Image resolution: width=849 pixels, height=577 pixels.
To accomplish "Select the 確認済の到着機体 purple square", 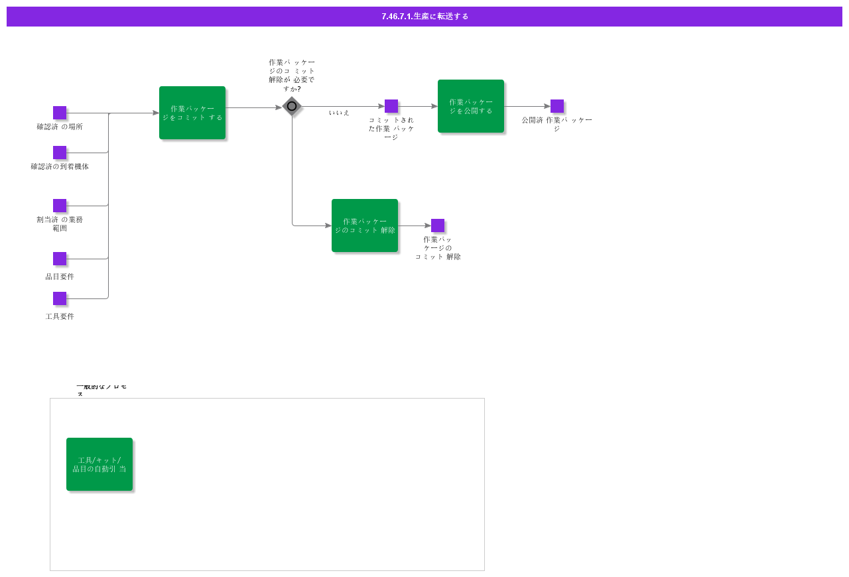I will (60, 153).
